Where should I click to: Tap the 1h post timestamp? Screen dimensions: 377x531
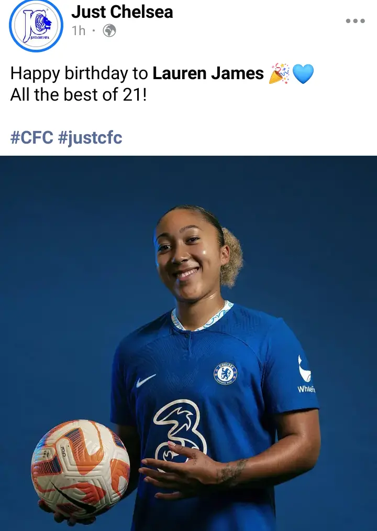tap(79, 31)
